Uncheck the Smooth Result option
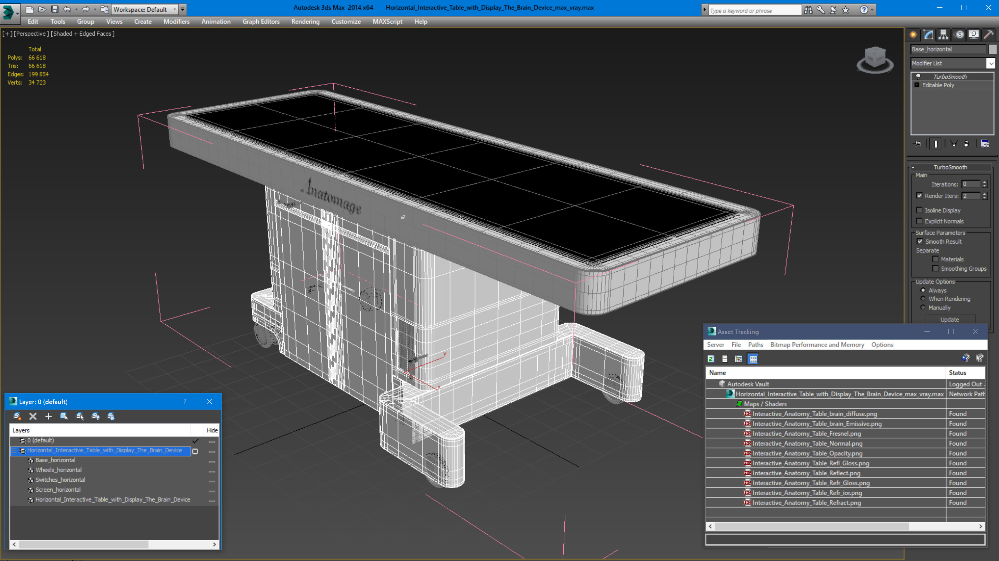Screen dimensions: 999x561 pos(920,242)
